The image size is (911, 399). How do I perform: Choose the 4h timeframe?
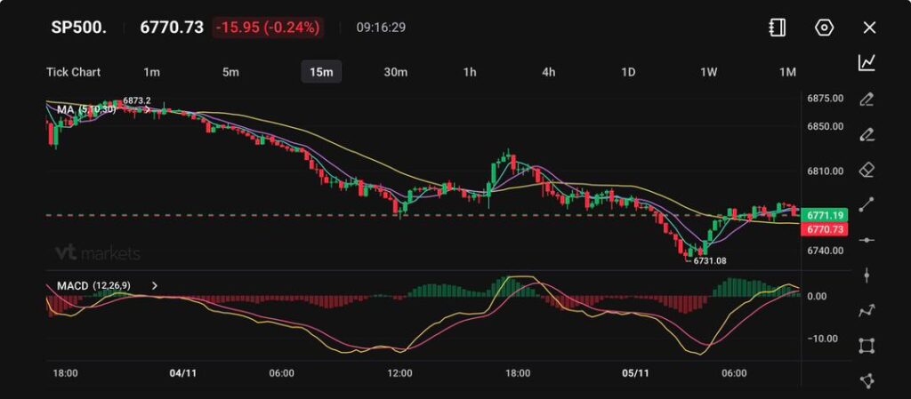pyautogui.click(x=549, y=72)
